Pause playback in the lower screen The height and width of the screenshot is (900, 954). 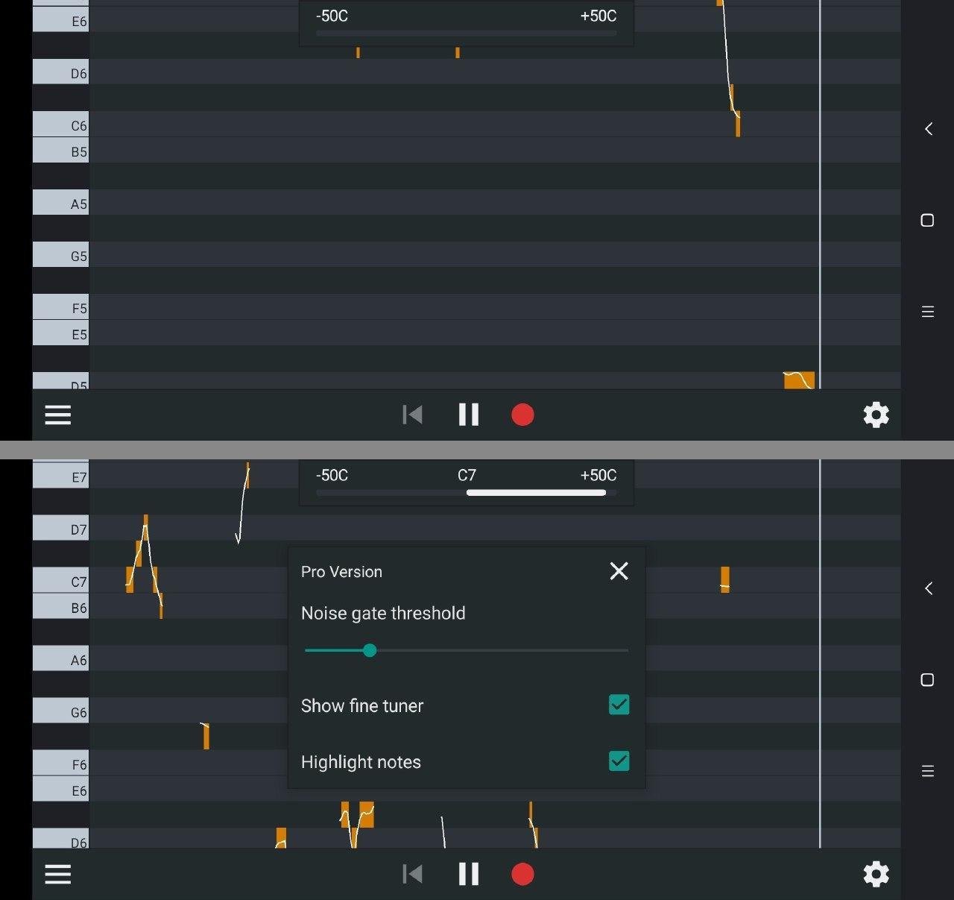[x=468, y=874]
